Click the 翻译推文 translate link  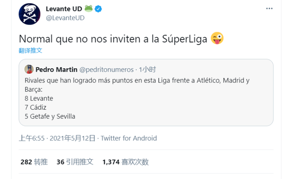pyautogui.click(x=31, y=50)
